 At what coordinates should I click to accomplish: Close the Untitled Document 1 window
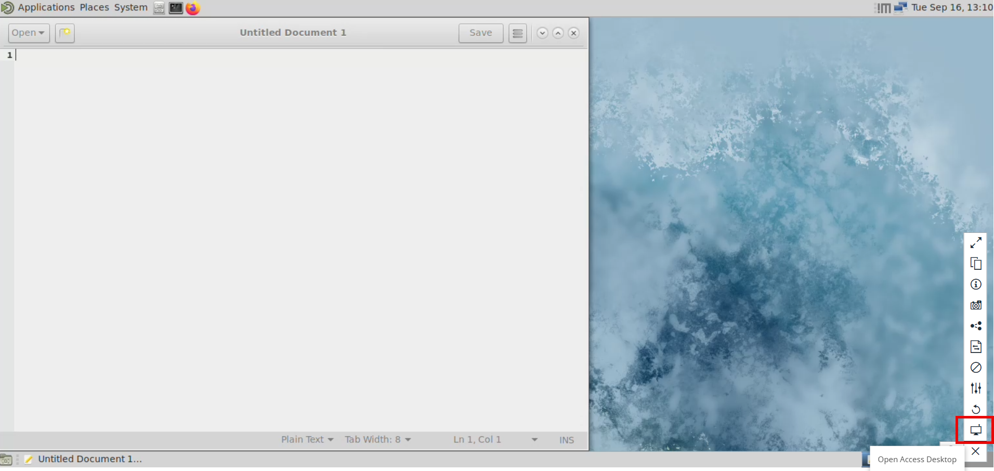pos(573,33)
